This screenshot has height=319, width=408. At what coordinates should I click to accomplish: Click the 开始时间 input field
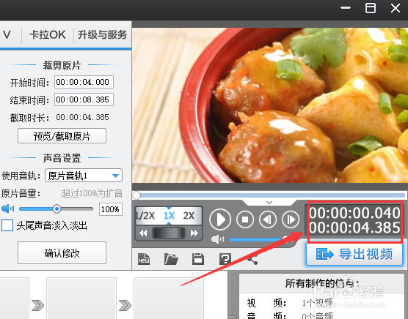[x=84, y=82]
